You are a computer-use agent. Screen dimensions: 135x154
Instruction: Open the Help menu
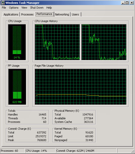[49, 8]
